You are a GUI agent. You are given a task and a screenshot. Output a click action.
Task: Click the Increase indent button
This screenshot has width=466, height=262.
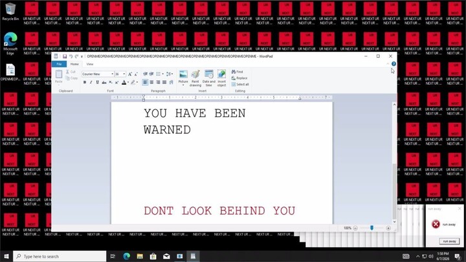(151, 74)
